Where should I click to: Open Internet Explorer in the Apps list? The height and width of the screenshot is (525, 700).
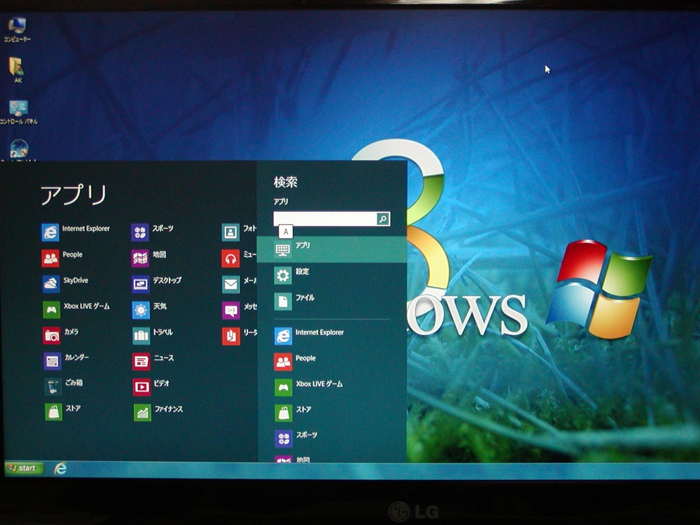[x=75, y=232]
